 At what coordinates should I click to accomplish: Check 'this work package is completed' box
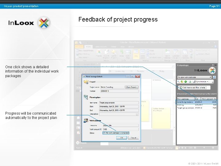pos(104,133)
